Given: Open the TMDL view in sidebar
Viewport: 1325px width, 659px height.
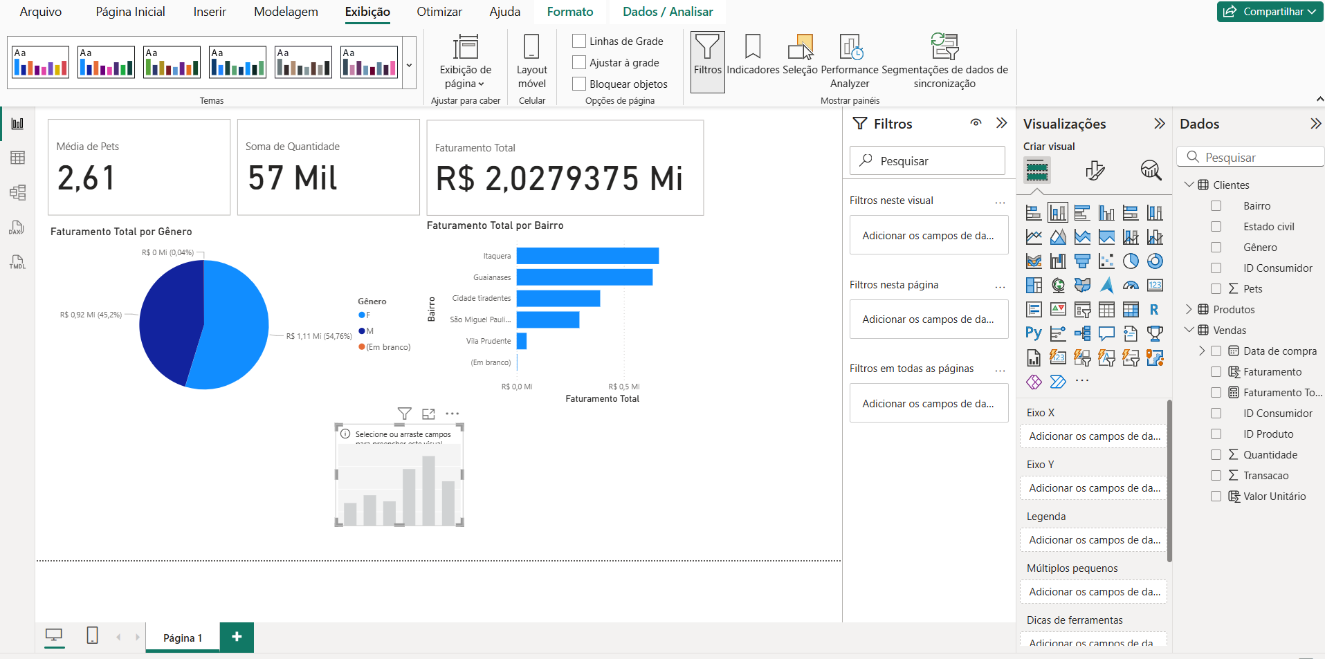Looking at the screenshot, I should click(18, 262).
